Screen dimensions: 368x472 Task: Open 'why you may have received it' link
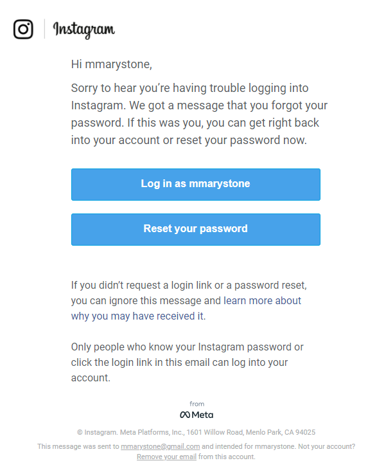coord(138,316)
